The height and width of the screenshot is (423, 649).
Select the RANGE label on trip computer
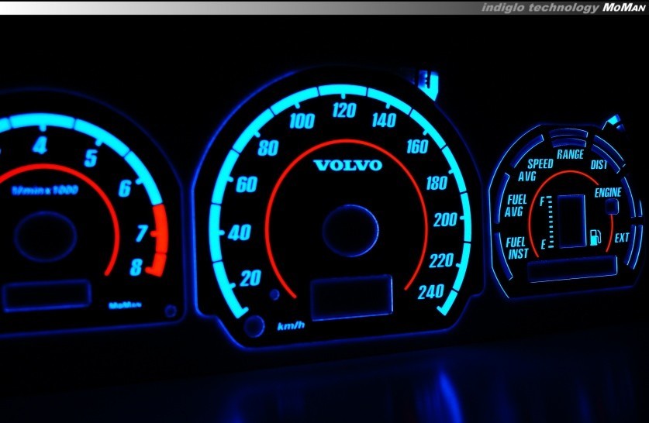[x=570, y=155]
